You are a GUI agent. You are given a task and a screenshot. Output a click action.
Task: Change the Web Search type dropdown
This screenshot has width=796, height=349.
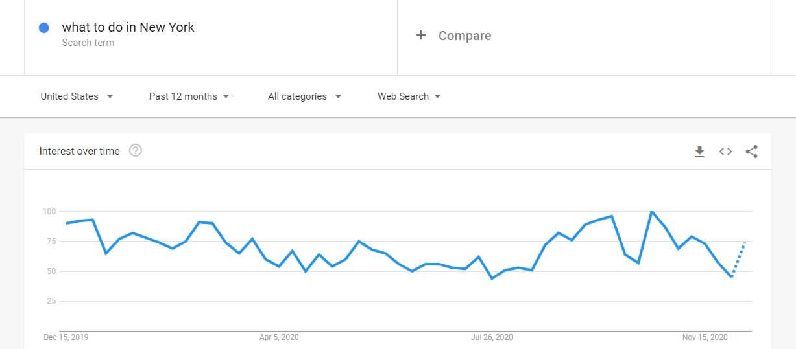pos(409,96)
